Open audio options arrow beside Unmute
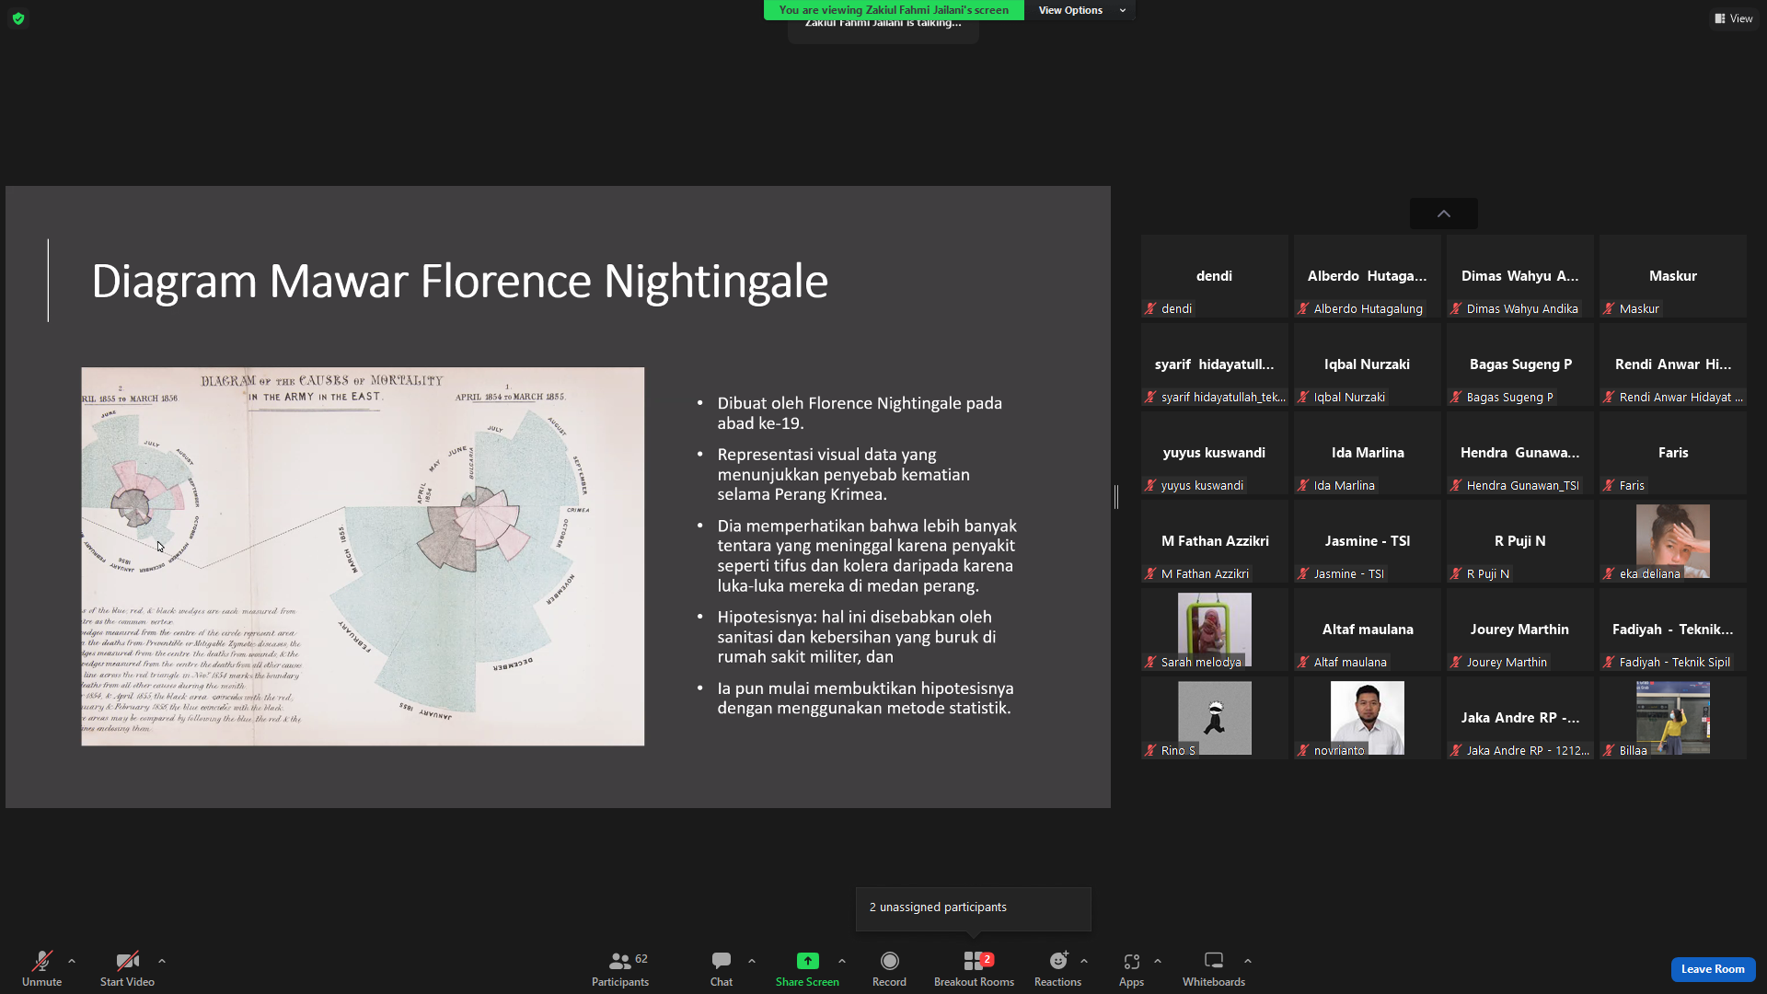 (x=72, y=961)
